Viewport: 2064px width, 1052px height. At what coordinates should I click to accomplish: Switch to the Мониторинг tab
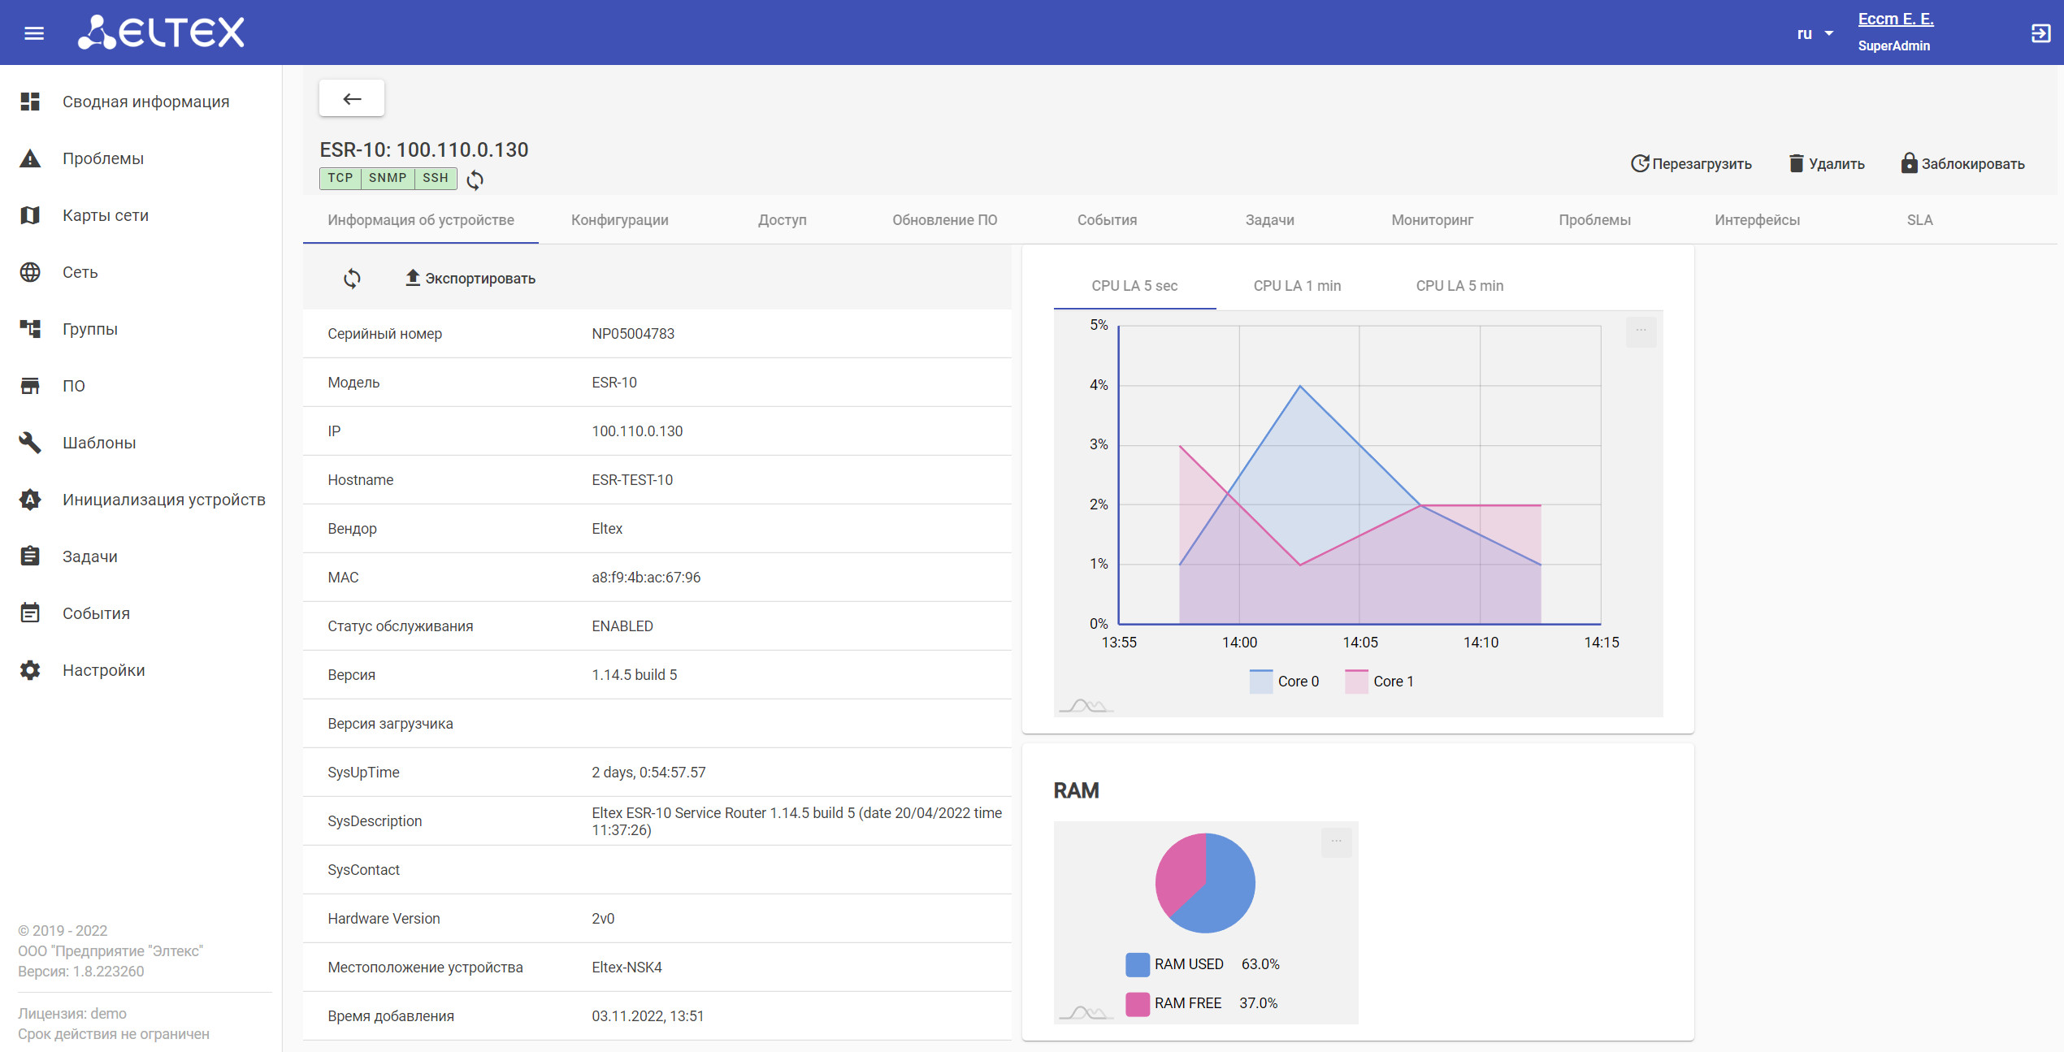pos(1432,220)
